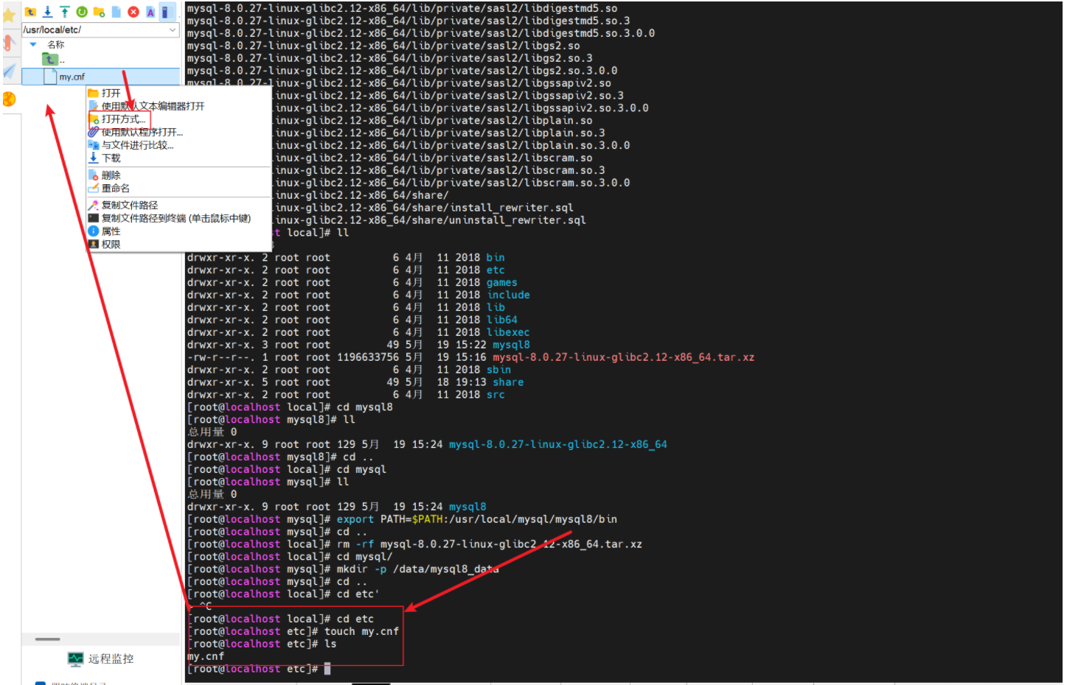Click the red delete toolbar icon
The height and width of the screenshot is (685, 1067).
tap(133, 12)
